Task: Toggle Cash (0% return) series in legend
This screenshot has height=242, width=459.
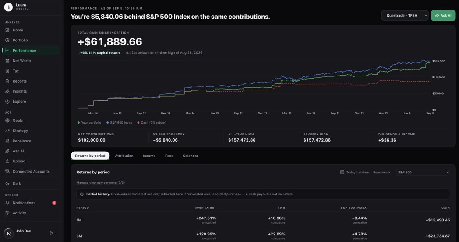Action: pos(152,123)
